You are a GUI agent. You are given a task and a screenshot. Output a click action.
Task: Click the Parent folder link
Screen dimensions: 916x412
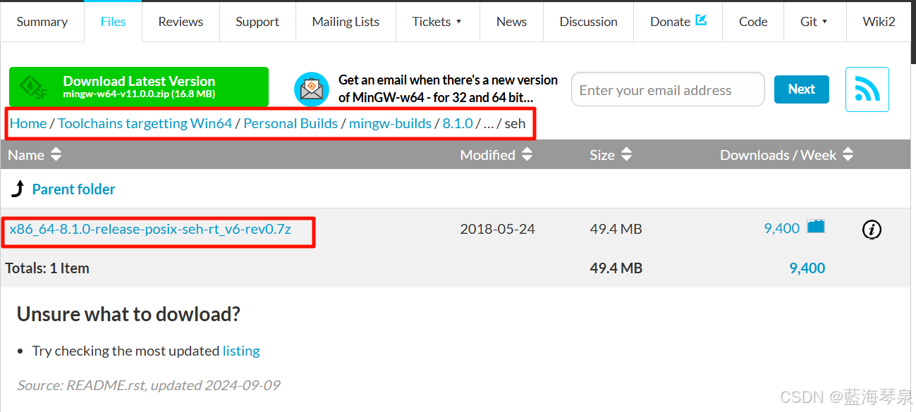[73, 189]
